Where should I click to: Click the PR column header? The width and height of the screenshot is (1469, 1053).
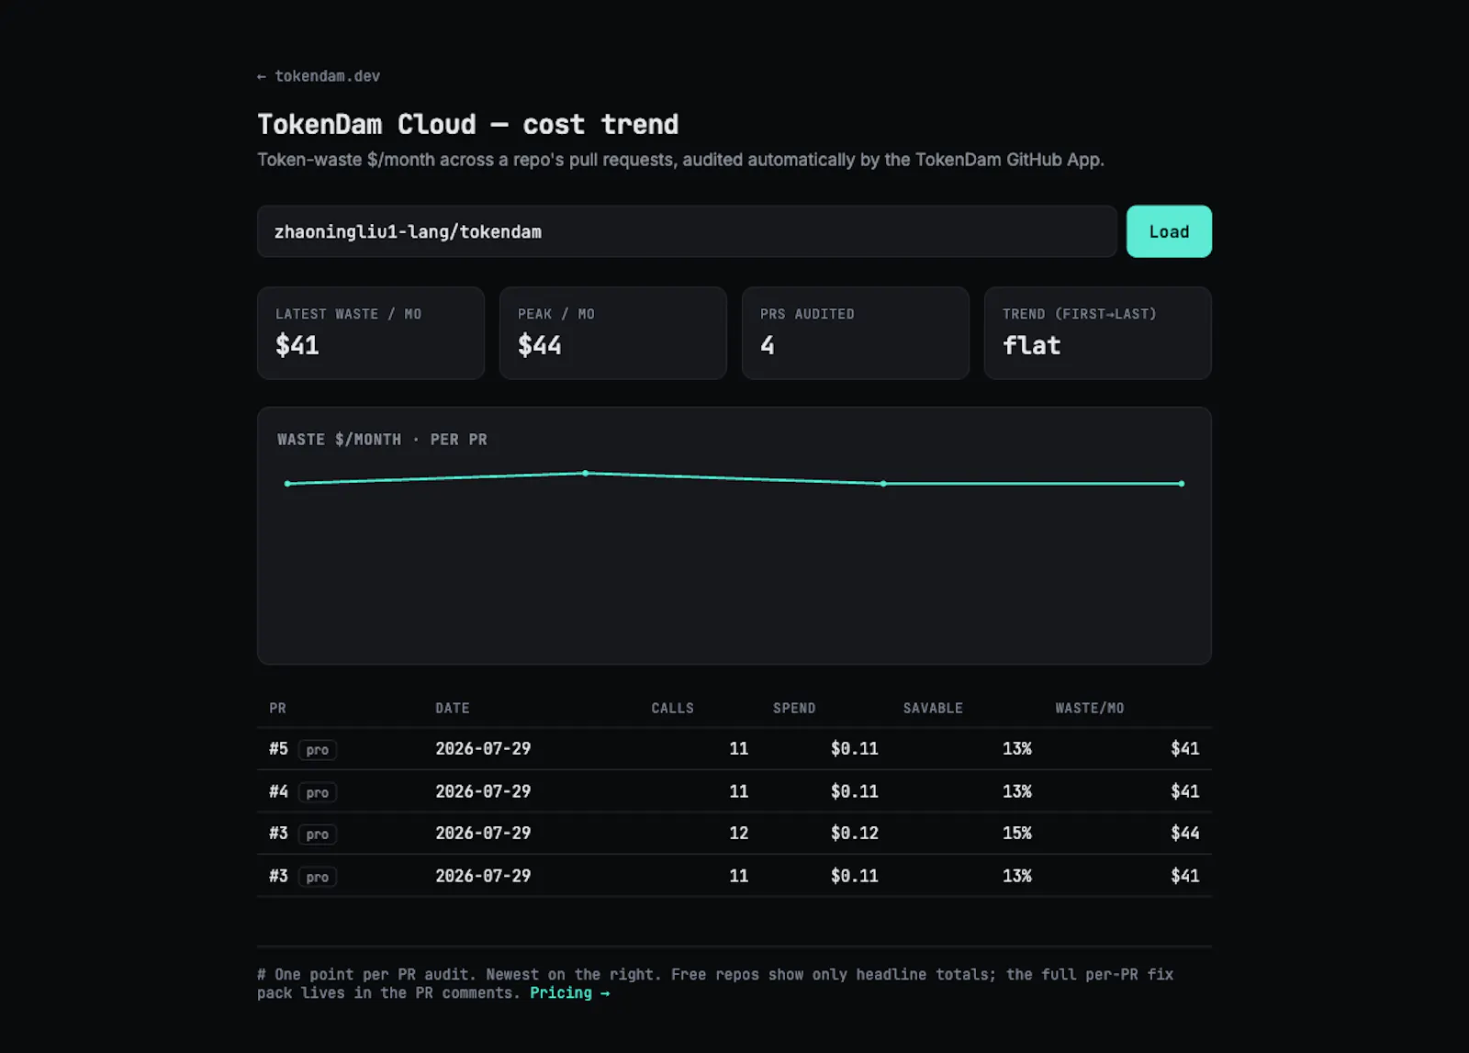277,709
